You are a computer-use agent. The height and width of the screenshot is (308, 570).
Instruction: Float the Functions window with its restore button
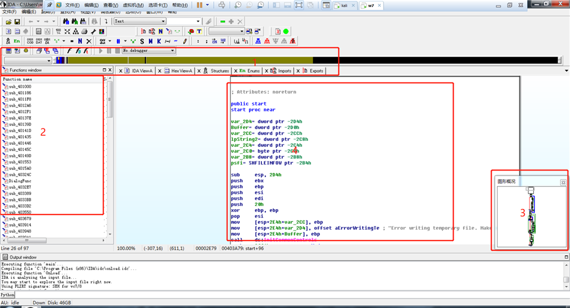104,70
